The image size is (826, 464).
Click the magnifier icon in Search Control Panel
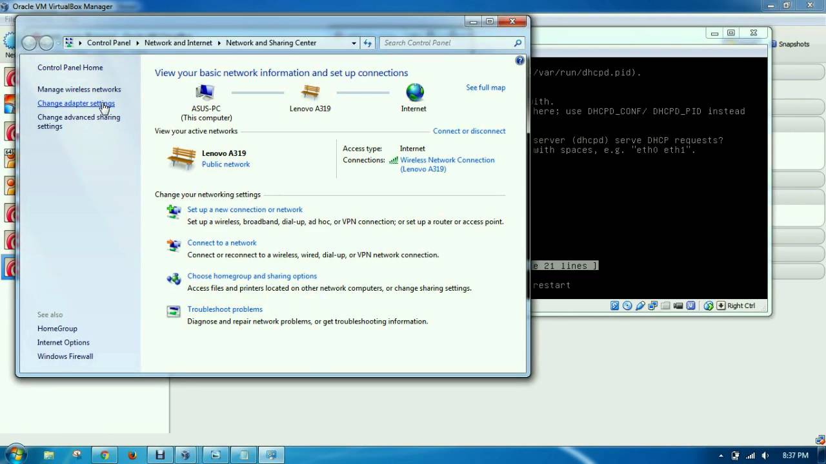518,43
